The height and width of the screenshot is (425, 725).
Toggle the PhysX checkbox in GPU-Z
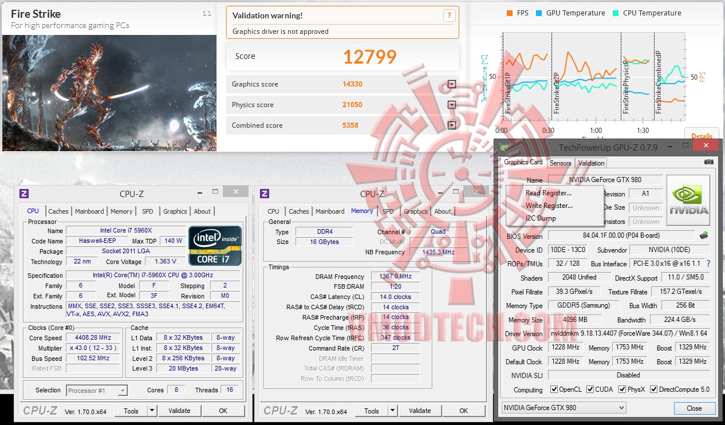622,389
